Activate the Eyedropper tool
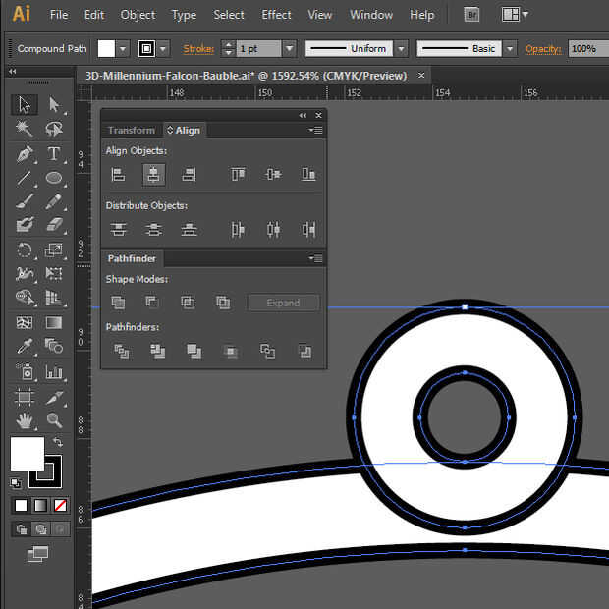The image size is (609, 609). point(25,346)
